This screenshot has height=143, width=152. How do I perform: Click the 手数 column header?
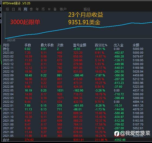[x=28, y=45]
